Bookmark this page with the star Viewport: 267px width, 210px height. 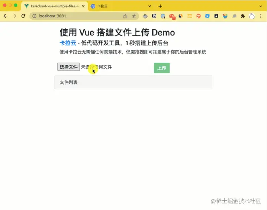[x=134, y=16]
